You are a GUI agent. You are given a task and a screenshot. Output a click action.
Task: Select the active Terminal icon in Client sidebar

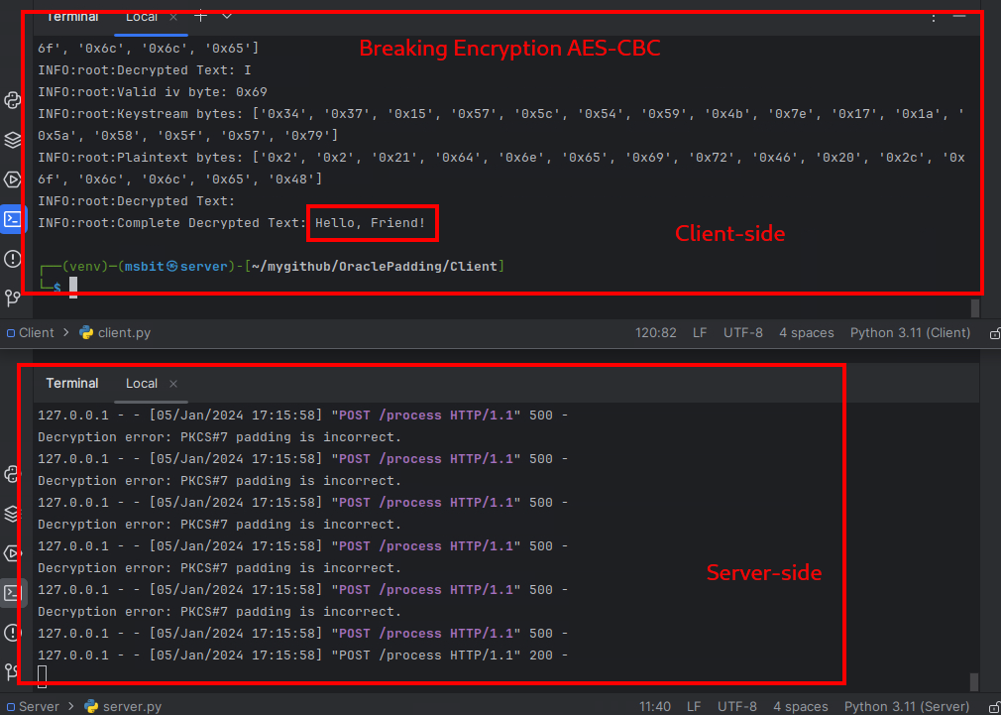[12, 218]
